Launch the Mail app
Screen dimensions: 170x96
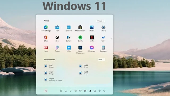click(57, 28)
